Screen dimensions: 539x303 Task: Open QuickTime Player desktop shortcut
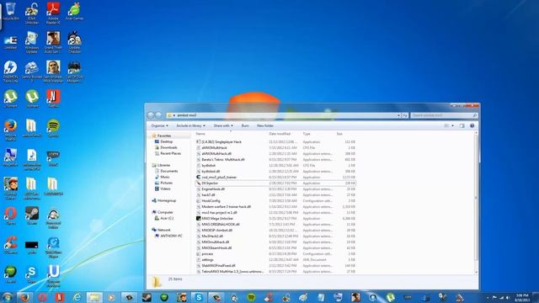pyautogui.click(x=53, y=247)
